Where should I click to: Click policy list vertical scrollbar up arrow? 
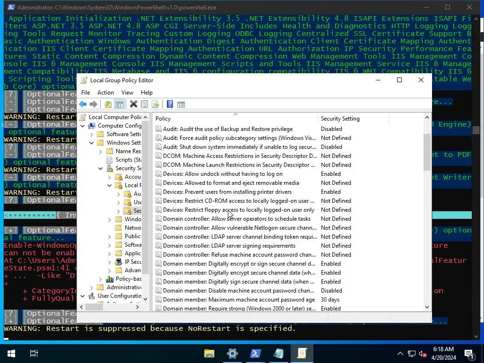coord(427,117)
